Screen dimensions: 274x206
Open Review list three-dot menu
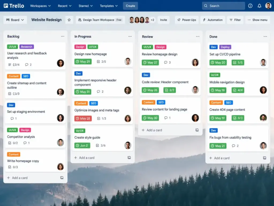point(198,36)
